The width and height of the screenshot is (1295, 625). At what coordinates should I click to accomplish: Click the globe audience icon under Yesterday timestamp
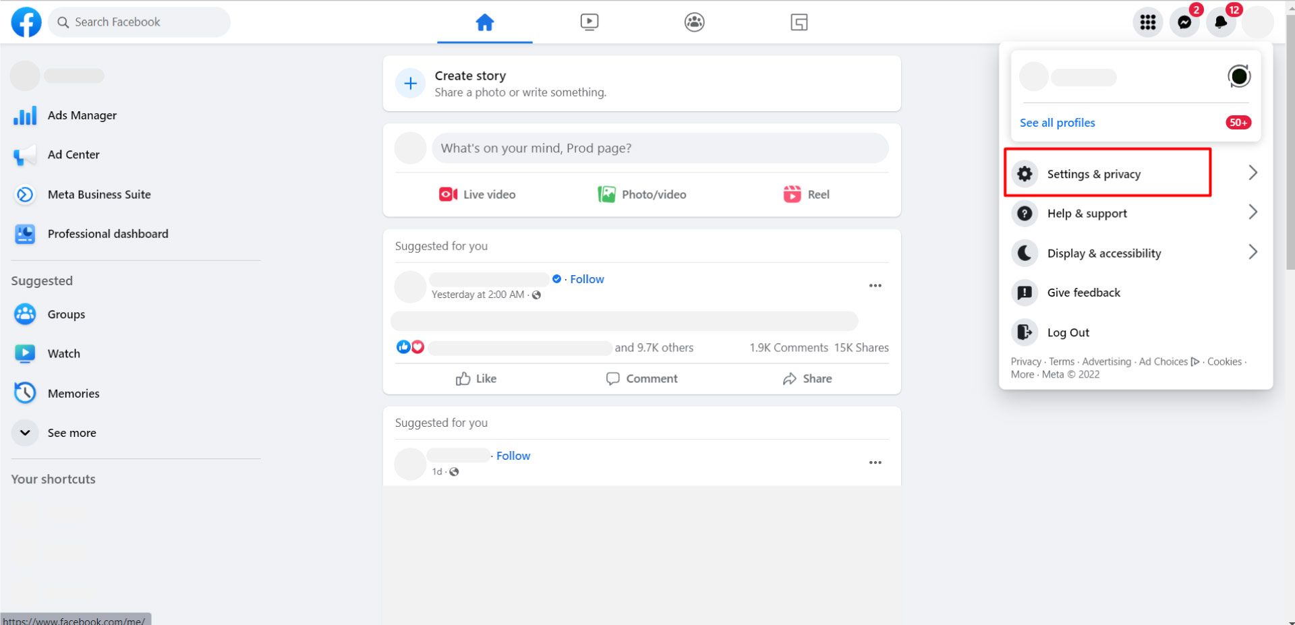(x=537, y=295)
